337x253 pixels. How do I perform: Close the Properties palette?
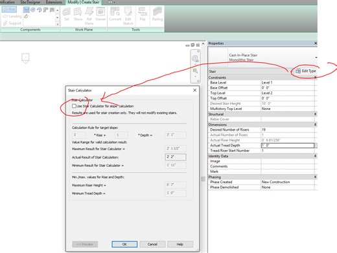(316, 43)
